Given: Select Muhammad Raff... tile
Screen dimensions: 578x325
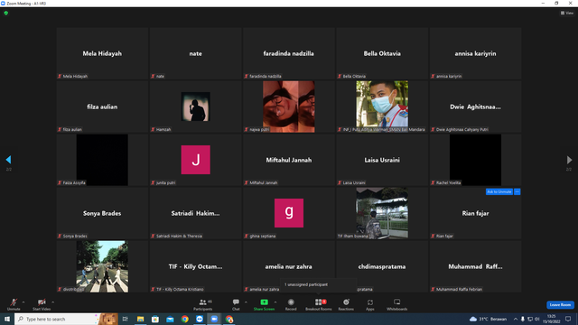Looking at the screenshot, I should coord(475,266).
